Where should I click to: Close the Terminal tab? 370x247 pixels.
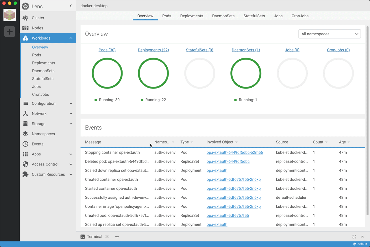(x=107, y=237)
